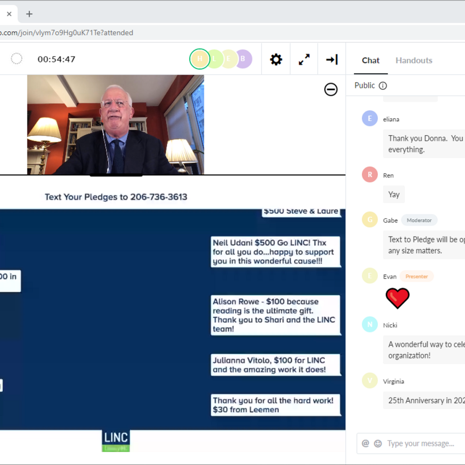Click the @ mention icon
The height and width of the screenshot is (465, 465).
click(366, 444)
